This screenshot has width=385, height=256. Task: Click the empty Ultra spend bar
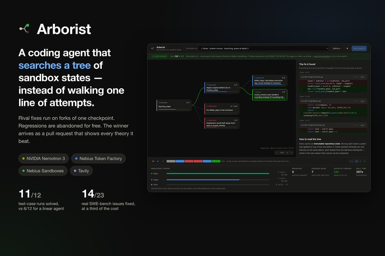[x=218, y=184]
